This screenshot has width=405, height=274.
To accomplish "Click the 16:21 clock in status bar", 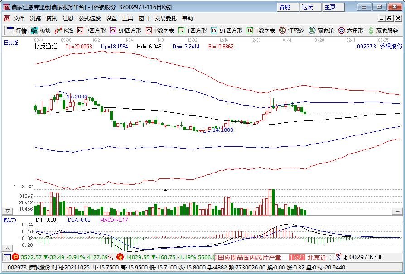I will 297,257.
